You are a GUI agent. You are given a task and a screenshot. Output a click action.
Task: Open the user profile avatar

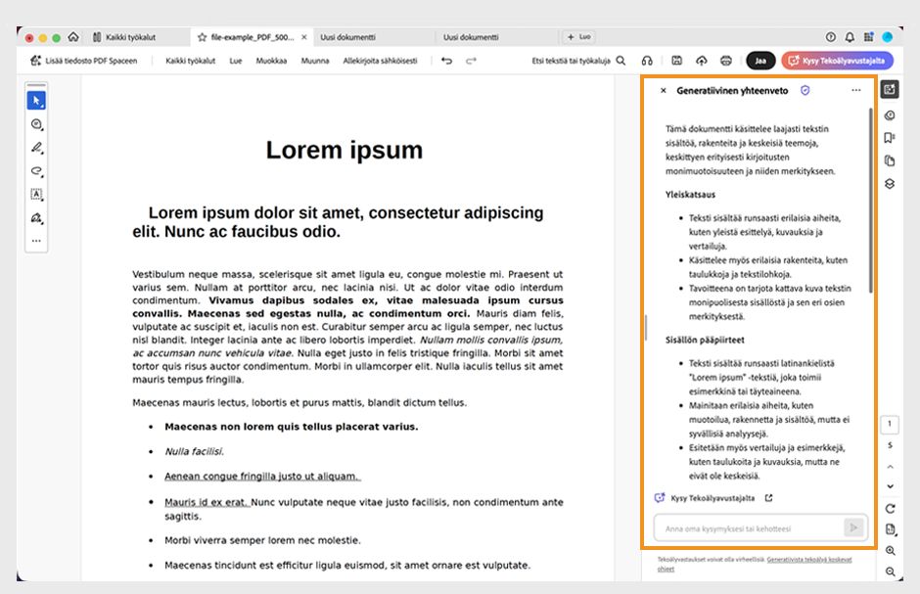click(x=888, y=37)
